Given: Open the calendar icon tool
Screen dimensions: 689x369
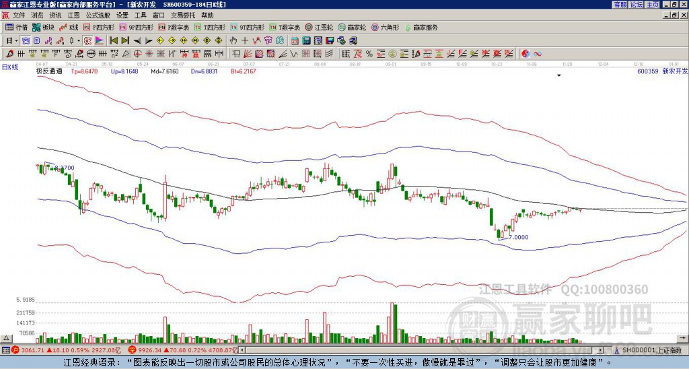Looking at the screenshot, I should pos(295,41).
